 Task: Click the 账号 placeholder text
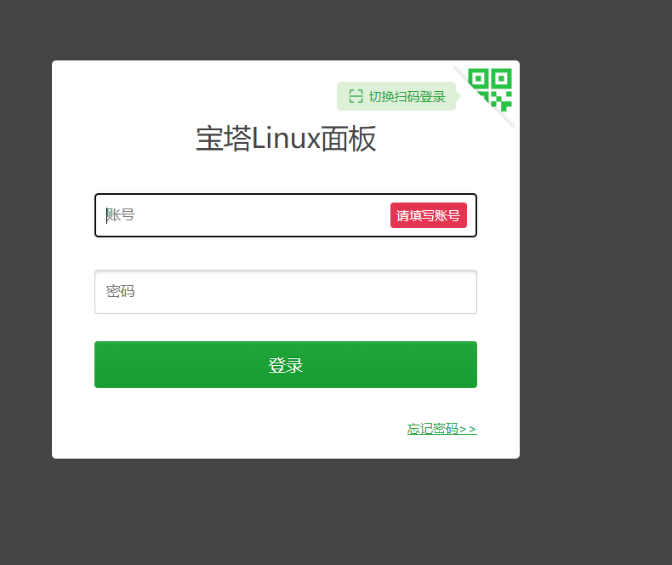click(121, 214)
